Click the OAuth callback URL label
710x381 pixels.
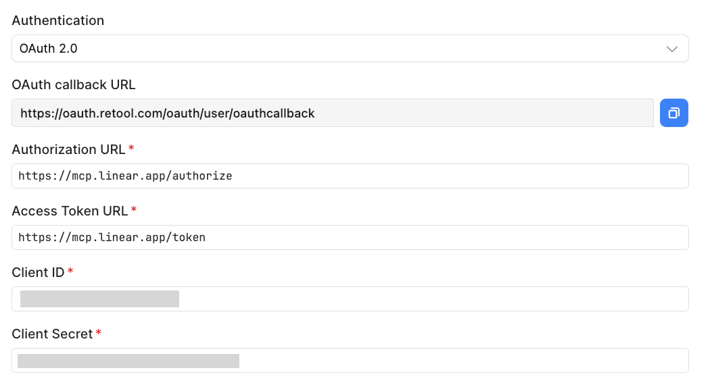[74, 84]
